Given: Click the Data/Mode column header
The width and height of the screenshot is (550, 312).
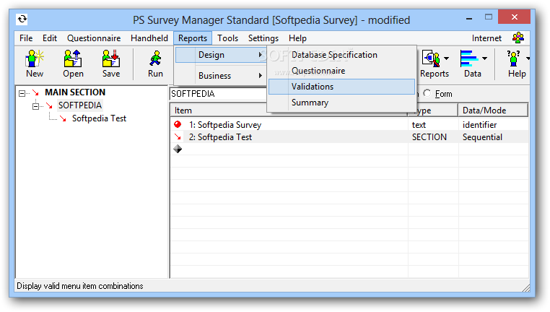Looking at the screenshot, I should (x=492, y=110).
